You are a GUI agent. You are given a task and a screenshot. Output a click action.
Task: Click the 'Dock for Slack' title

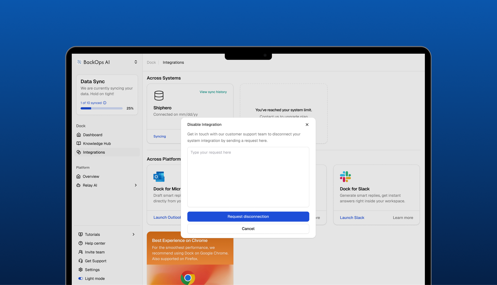pyautogui.click(x=355, y=189)
